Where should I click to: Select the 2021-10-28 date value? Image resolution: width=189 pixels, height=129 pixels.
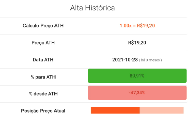125,60
